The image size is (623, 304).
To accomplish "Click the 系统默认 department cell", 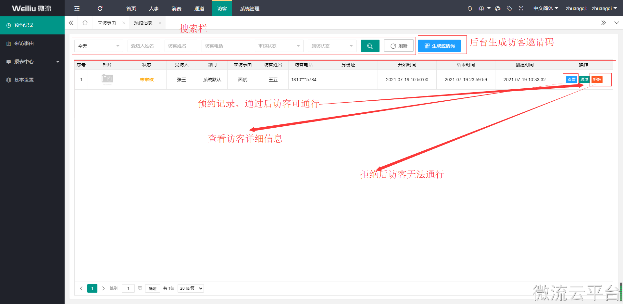I will [x=212, y=80].
